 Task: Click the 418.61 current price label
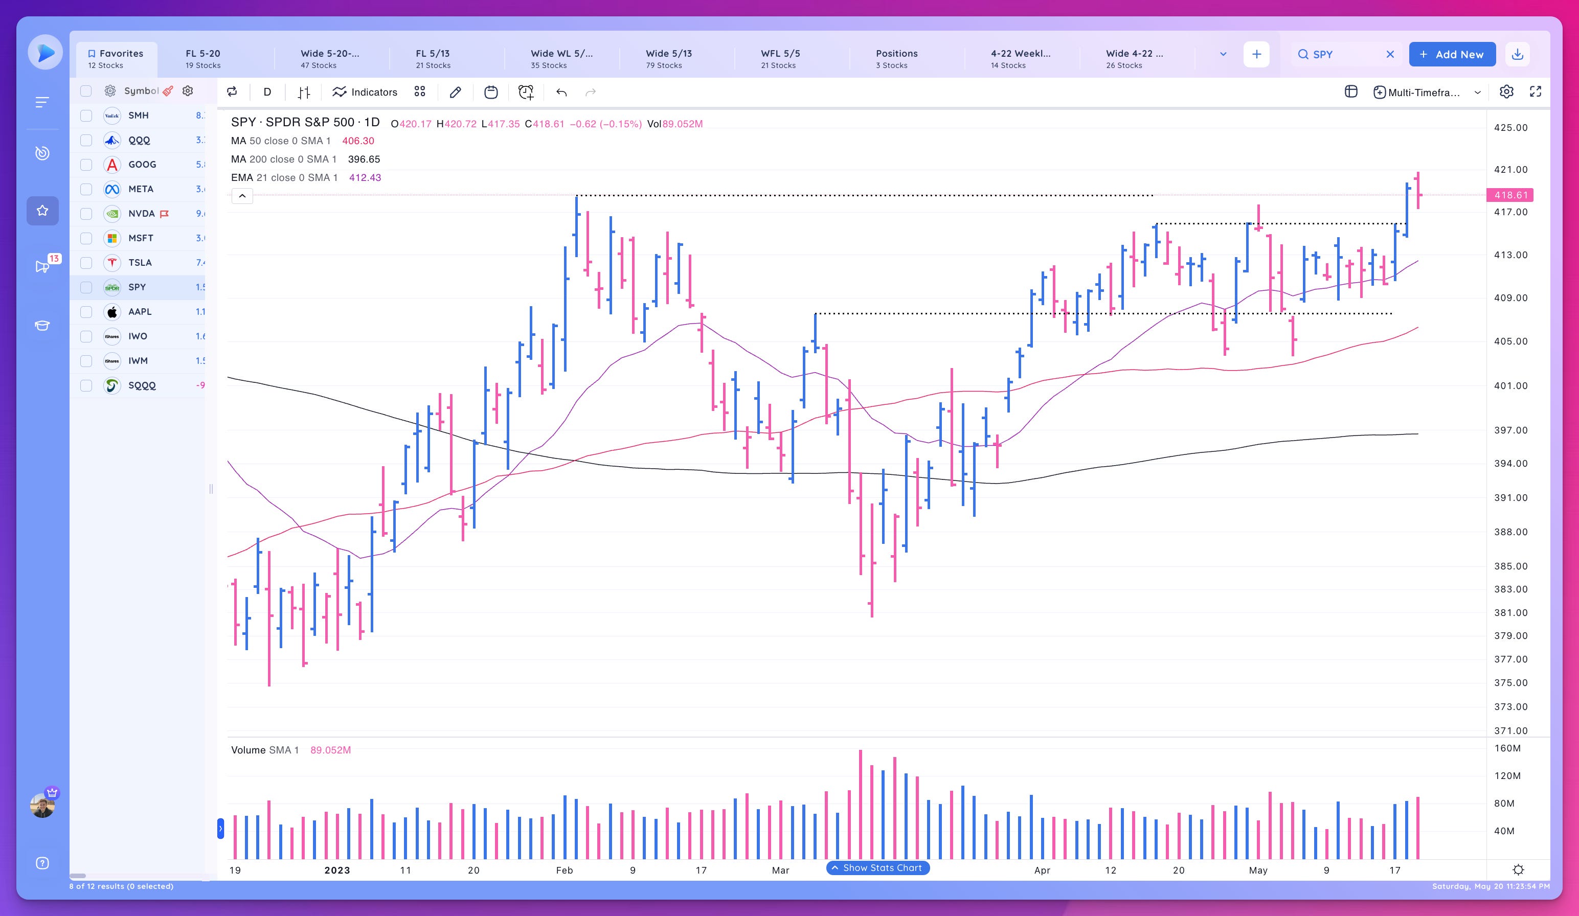tap(1510, 195)
